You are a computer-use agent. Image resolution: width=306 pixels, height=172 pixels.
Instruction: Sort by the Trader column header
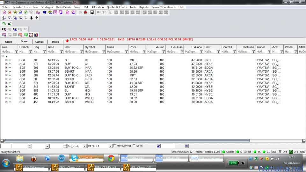tap(263, 47)
